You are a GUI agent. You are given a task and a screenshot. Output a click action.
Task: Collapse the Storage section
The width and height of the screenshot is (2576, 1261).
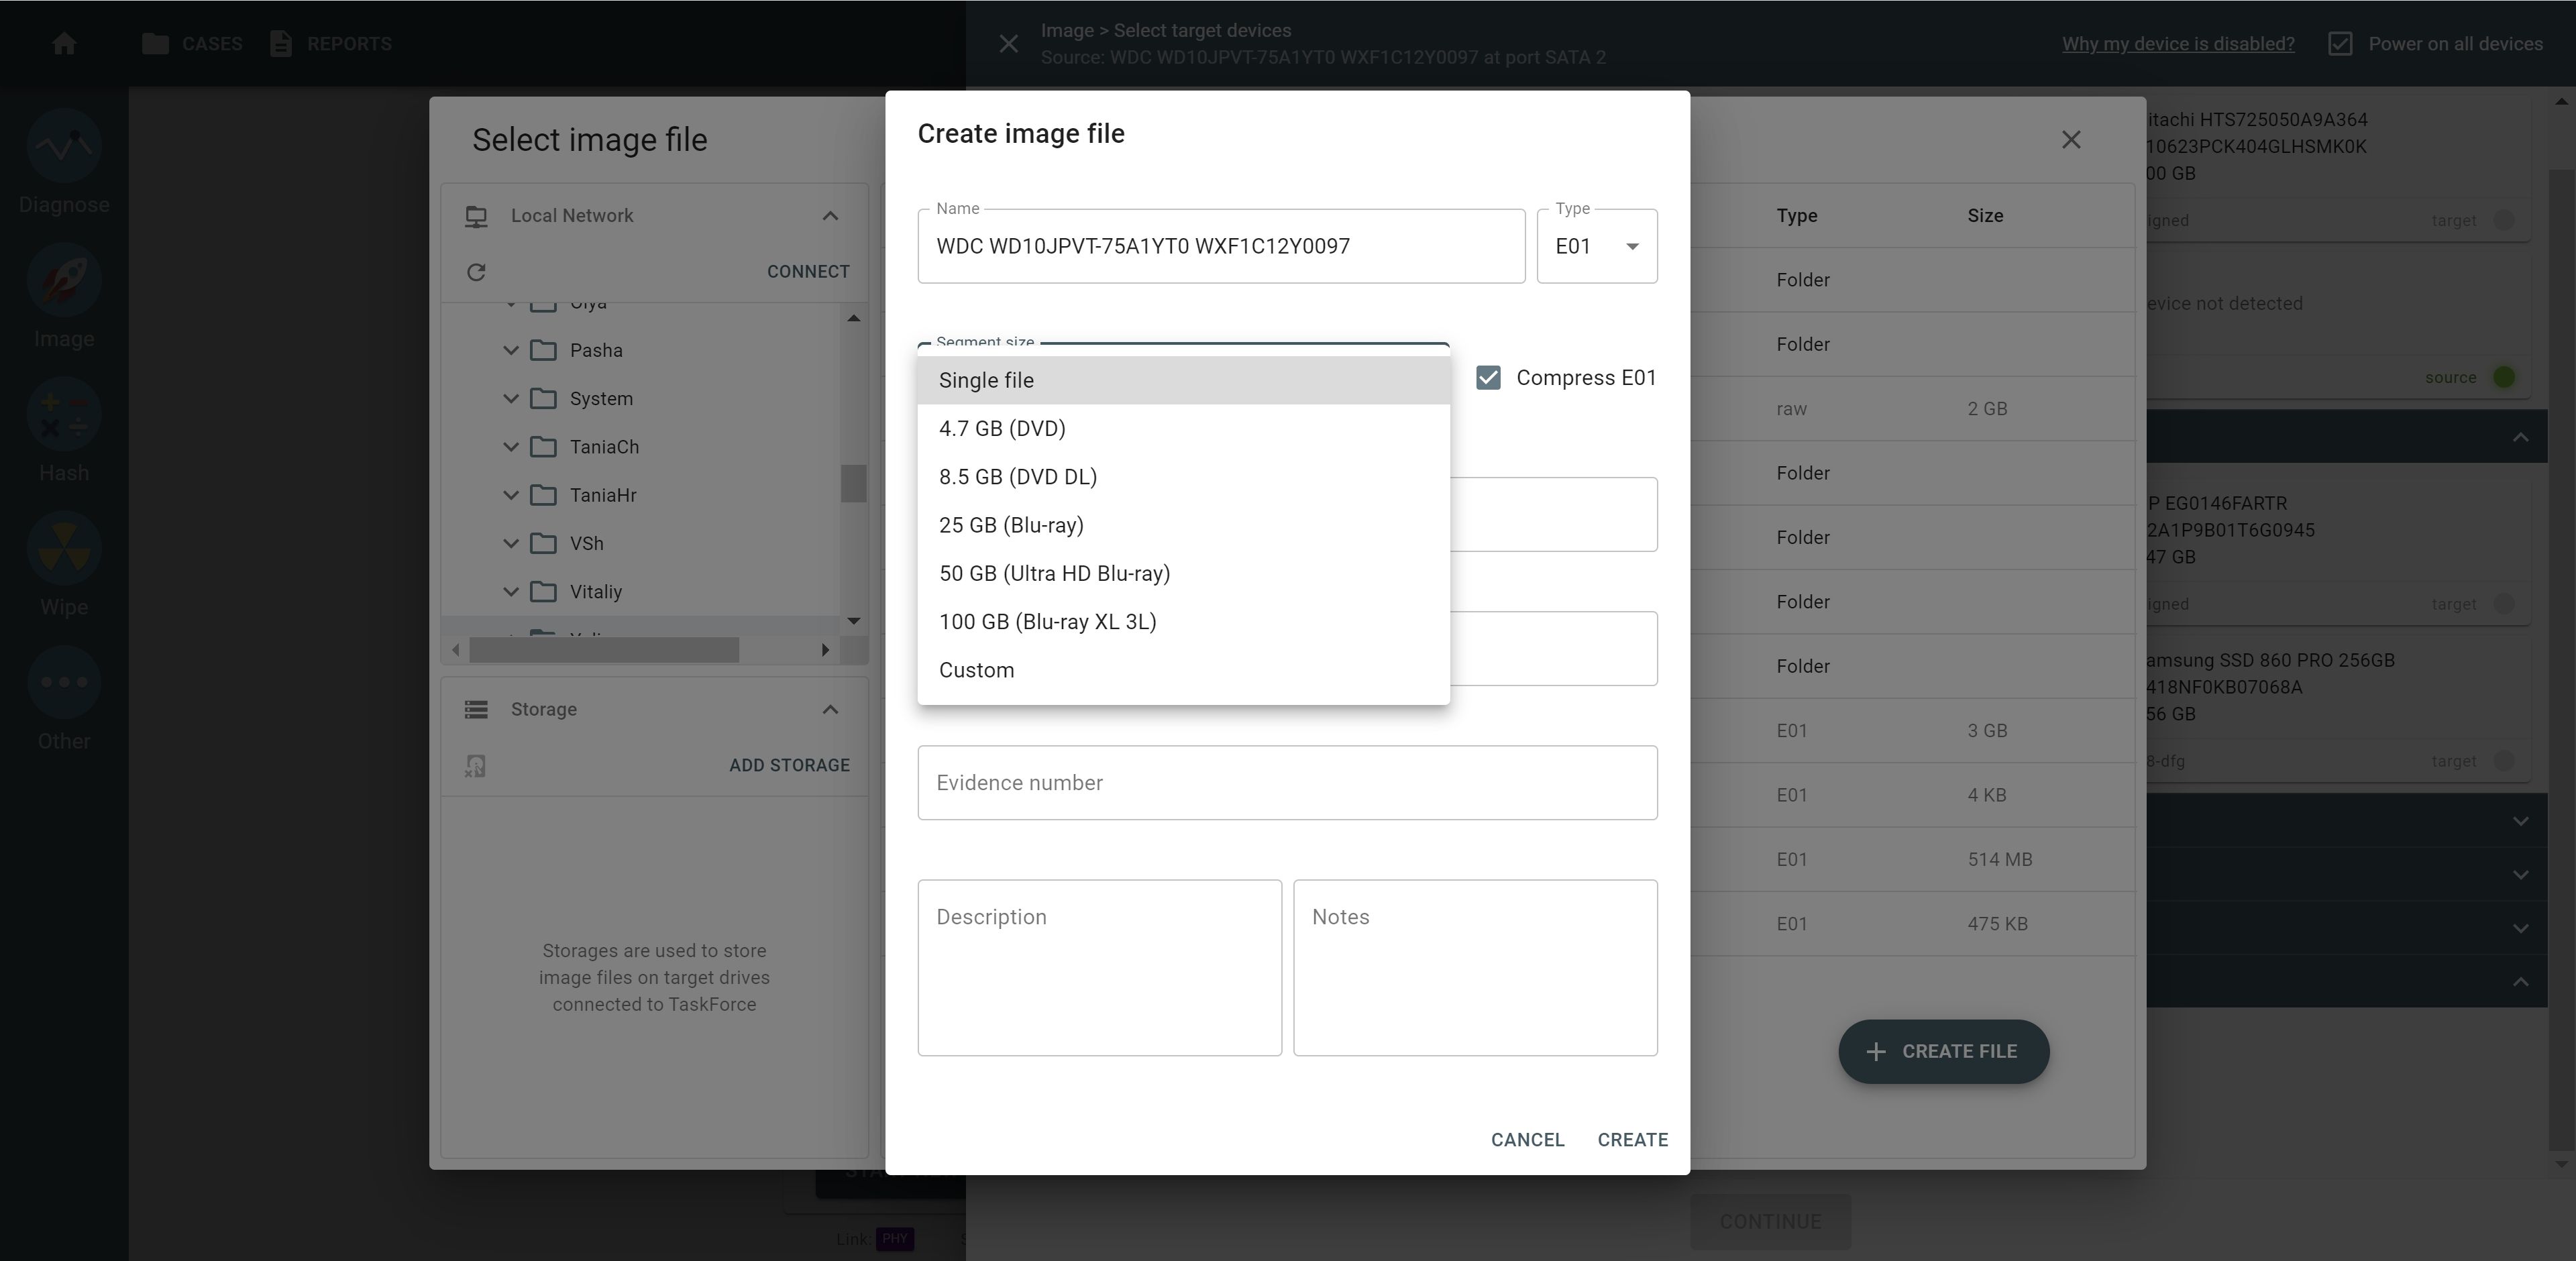coord(830,710)
